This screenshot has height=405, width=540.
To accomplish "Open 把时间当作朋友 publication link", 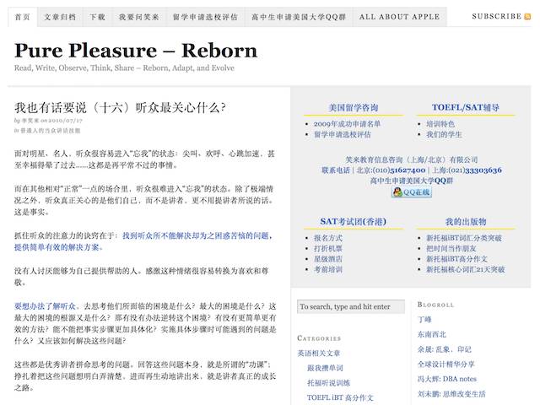I will 452,249.
